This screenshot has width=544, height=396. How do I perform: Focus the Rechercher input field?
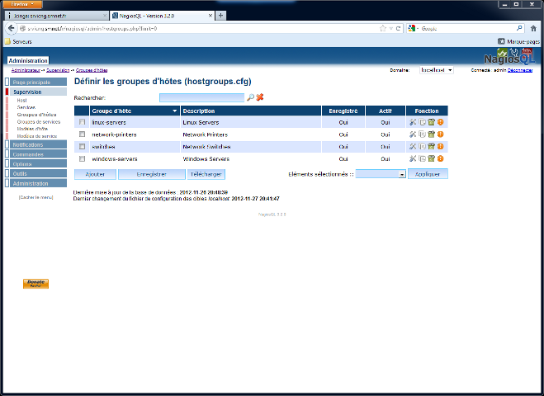(201, 97)
